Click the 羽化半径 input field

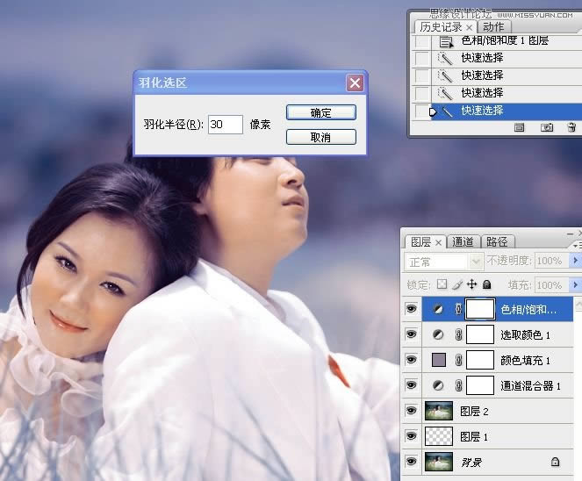226,125
